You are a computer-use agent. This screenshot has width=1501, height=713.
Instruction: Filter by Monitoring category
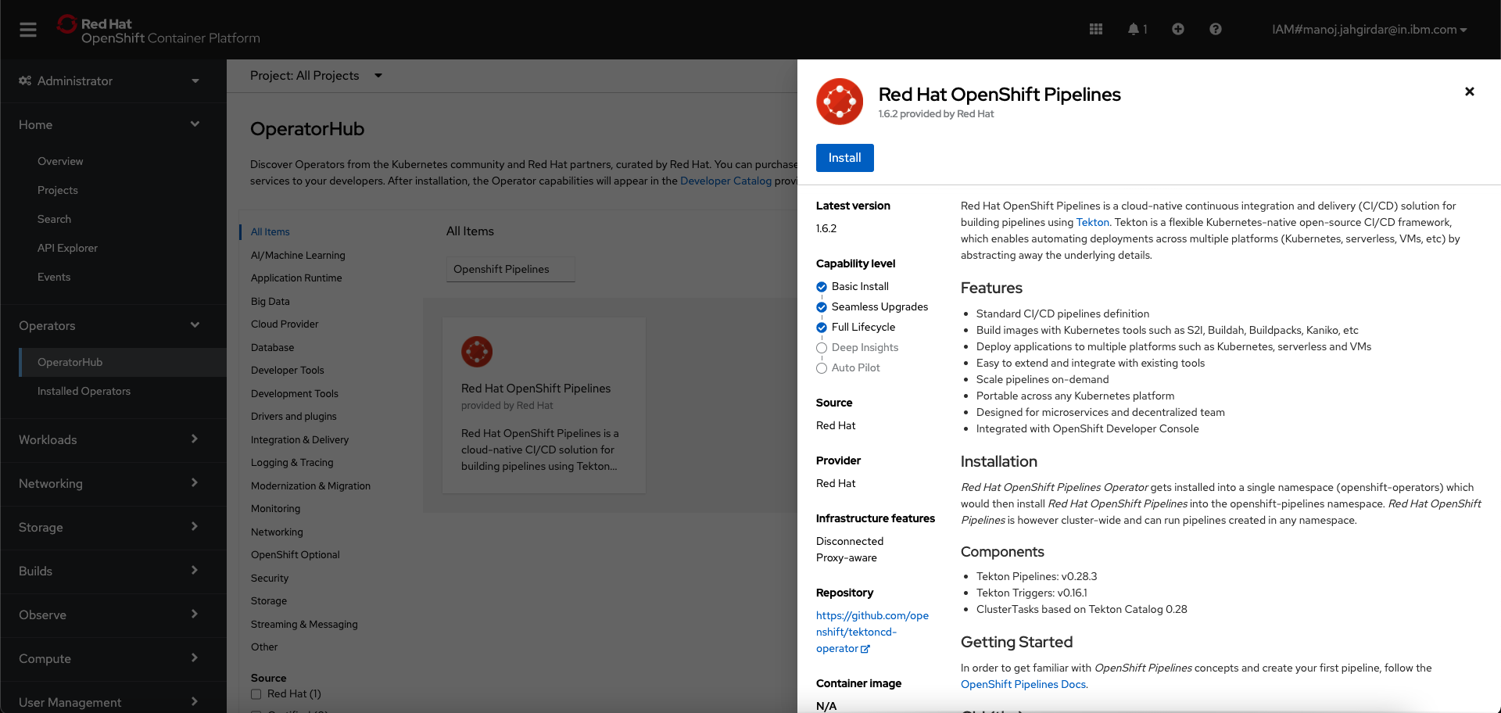[276, 509]
